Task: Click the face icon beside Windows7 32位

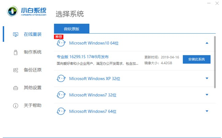Action: [61, 95]
